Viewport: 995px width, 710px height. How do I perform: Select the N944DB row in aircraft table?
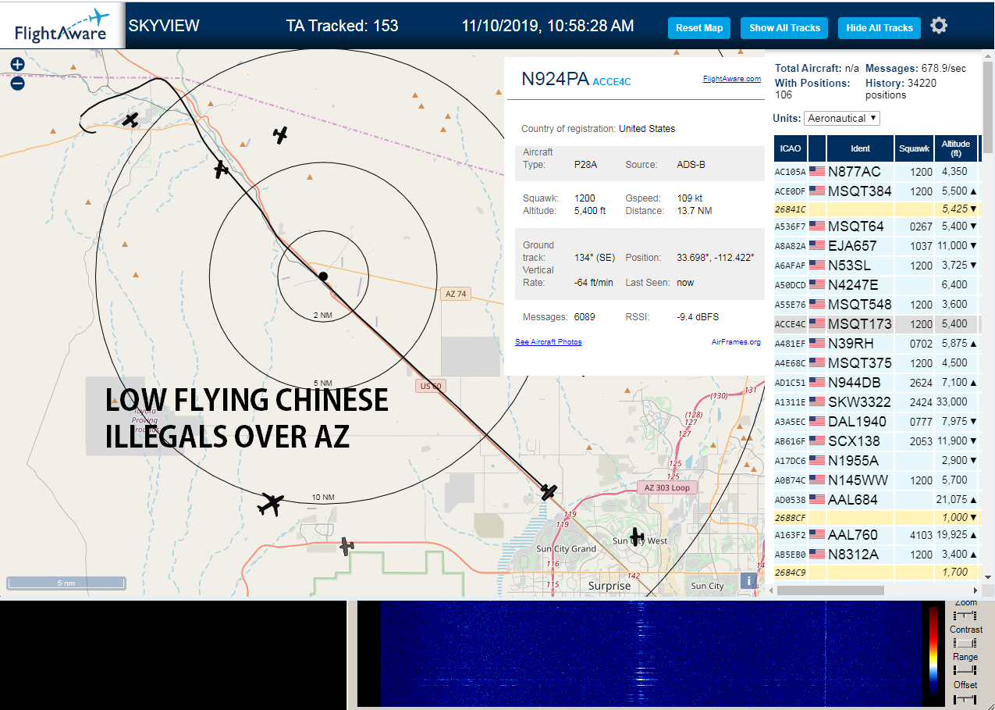pyautogui.click(x=876, y=382)
